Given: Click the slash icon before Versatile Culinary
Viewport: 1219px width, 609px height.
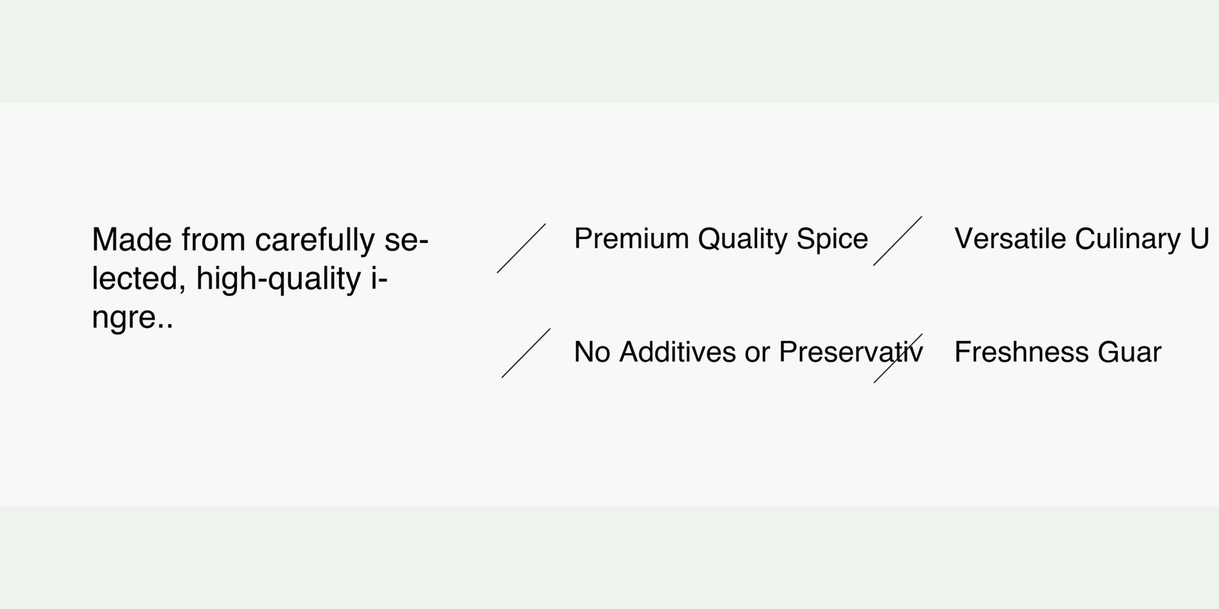Looking at the screenshot, I should point(897,241).
